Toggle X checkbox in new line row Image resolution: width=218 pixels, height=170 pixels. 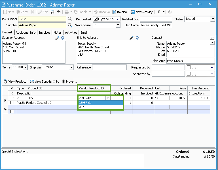point(12,111)
